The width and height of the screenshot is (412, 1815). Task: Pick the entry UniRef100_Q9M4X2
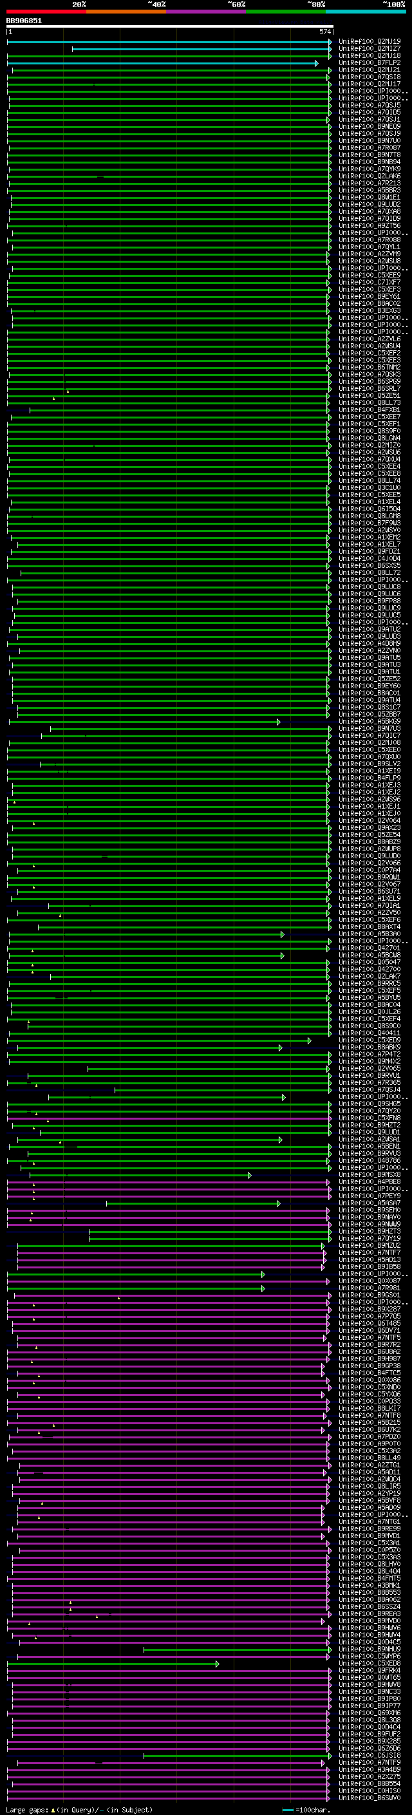pos(370,1061)
